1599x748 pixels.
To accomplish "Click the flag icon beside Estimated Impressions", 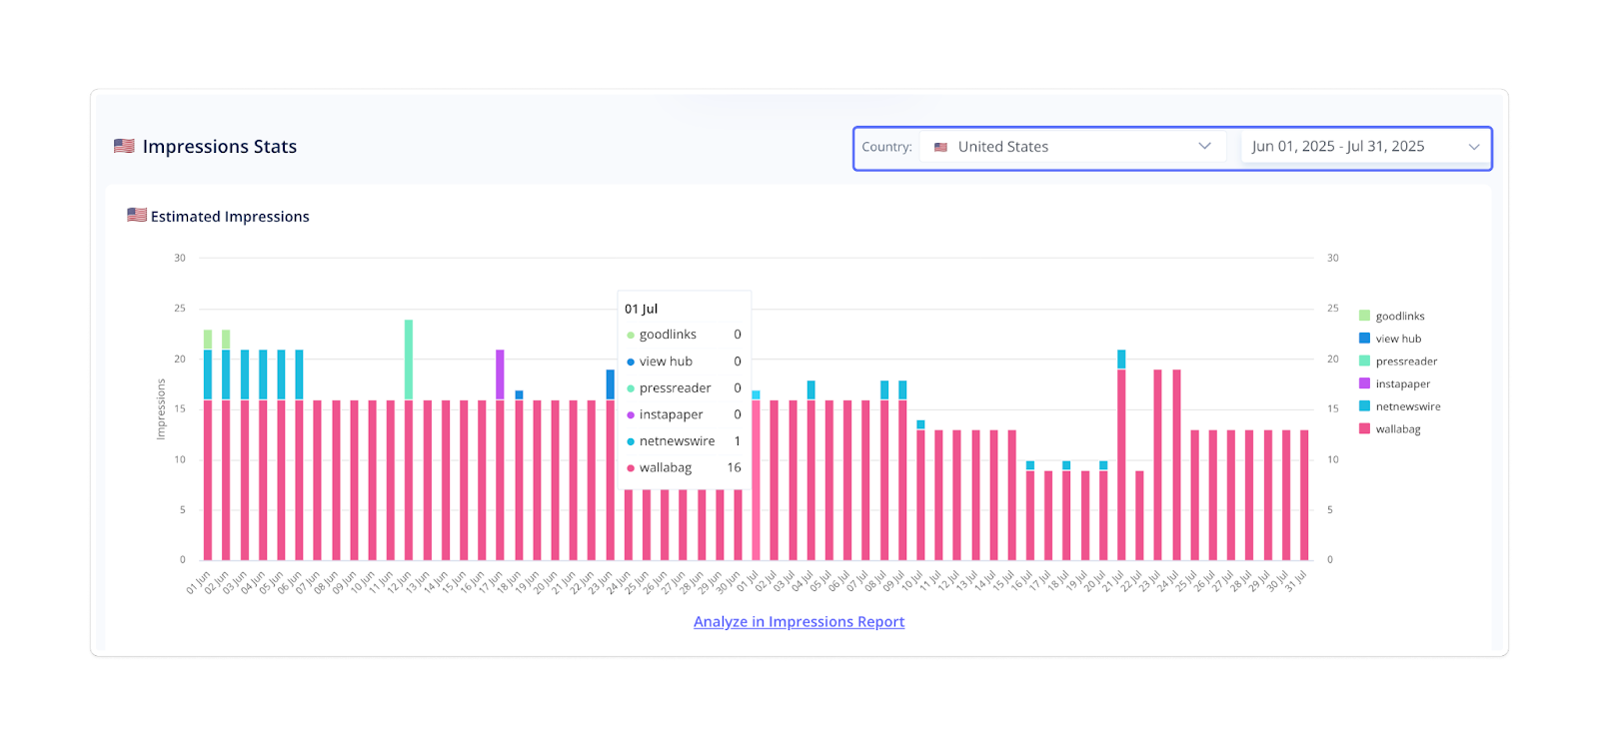I will [x=137, y=215].
